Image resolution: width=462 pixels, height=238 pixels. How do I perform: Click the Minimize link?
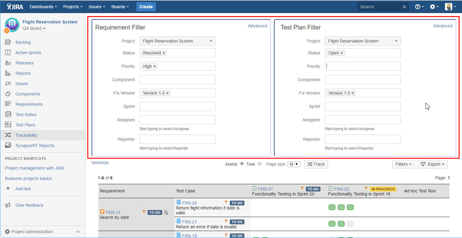100,163
